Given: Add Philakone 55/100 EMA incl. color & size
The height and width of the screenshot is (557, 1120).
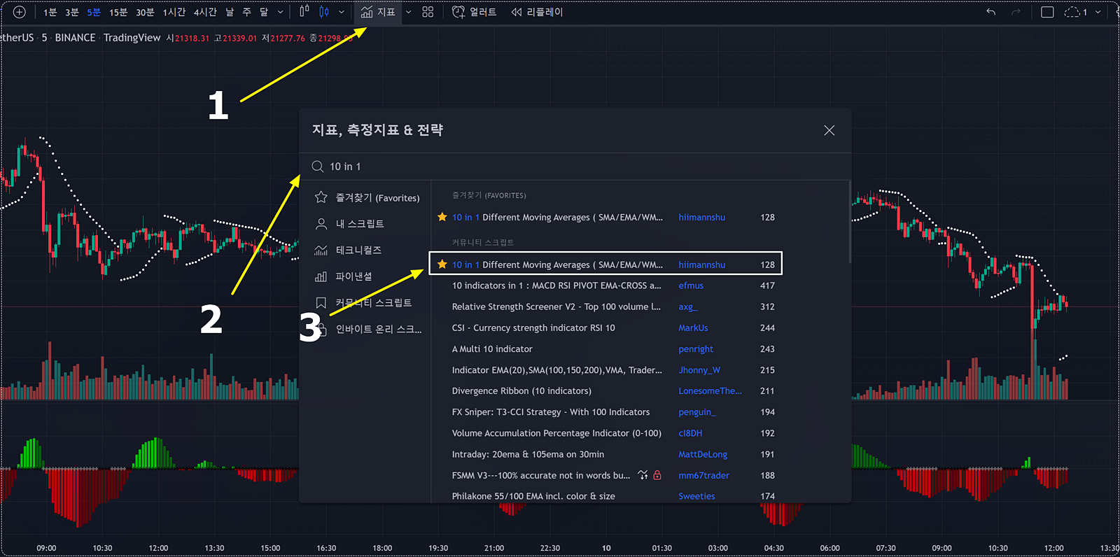Looking at the screenshot, I should click(x=533, y=496).
